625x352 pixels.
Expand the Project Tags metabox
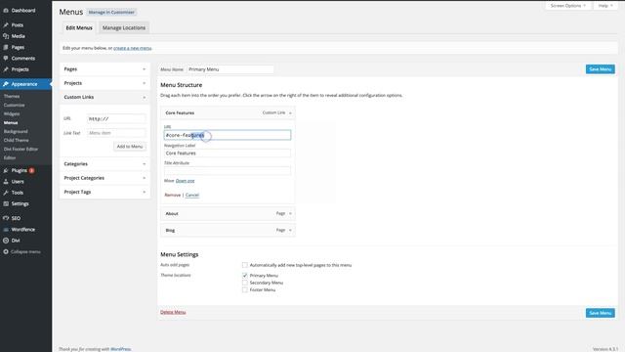144,192
